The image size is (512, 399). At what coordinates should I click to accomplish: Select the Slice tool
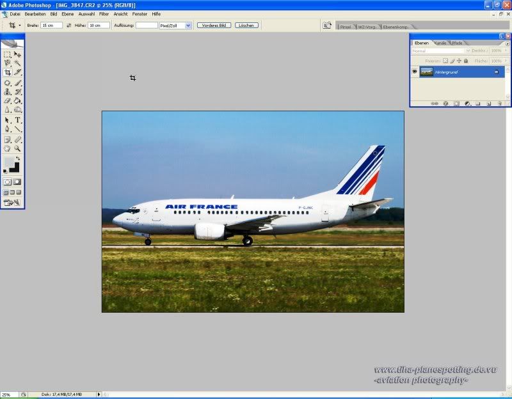[x=18, y=72]
